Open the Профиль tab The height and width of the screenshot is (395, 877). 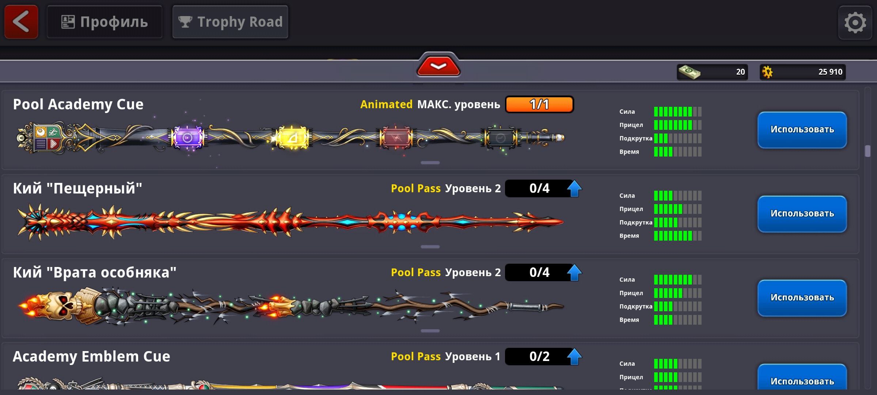[105, 22]
